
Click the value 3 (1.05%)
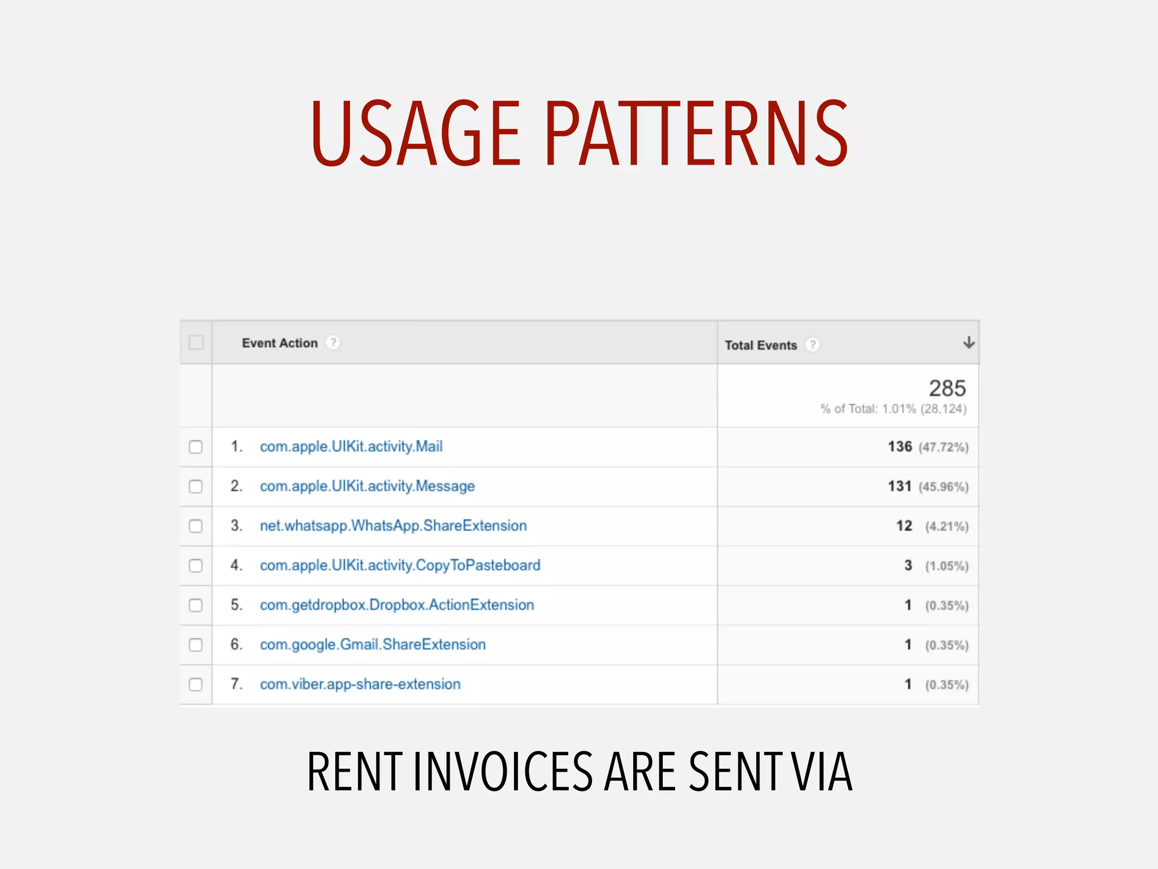[936, 566]
